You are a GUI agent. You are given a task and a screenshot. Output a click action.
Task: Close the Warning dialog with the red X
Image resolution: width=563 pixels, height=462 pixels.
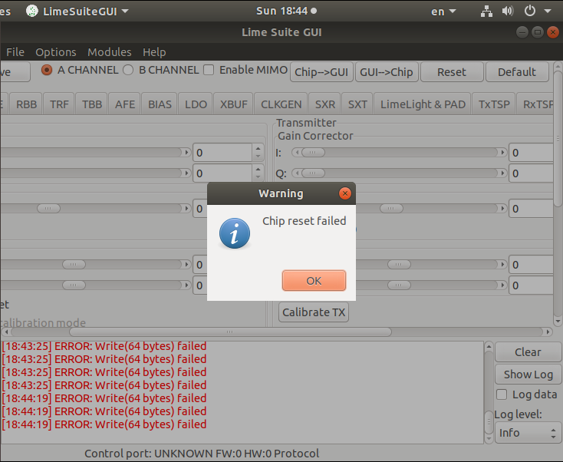click(x=344, y=193)
